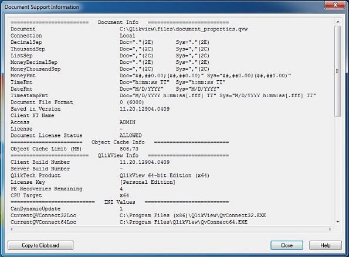The width and height of the screenshot is (349, 257).
Task: Select the document path document_properties.qvw
Action: (184, 29)
